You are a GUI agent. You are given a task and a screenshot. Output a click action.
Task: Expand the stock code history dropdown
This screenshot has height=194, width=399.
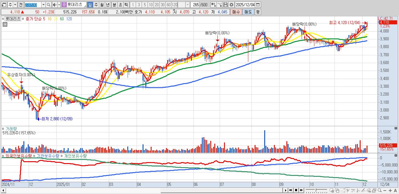(43, 5)
